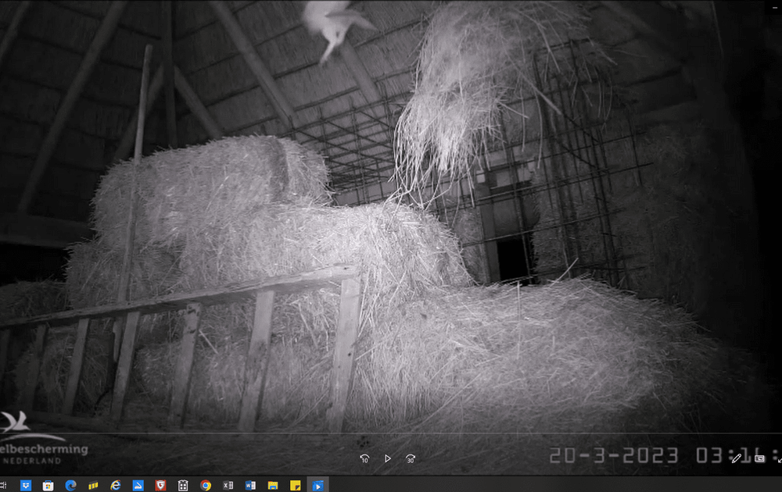Launch Microsoft Store from the taskbar

(48, 485)
